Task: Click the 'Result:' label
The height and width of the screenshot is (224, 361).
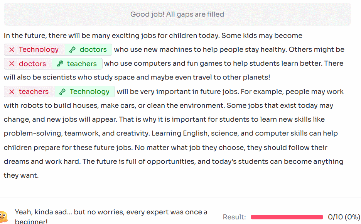Action: click(234, 217)
